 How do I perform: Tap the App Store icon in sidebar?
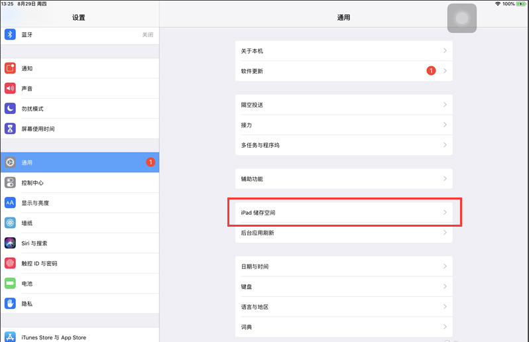point(10,337)
